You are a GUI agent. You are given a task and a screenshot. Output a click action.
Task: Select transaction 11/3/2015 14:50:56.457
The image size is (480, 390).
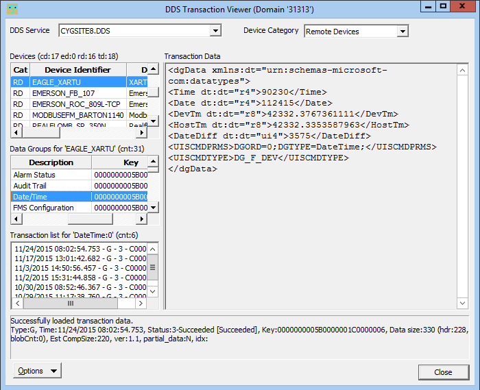(x=80, y=268)
